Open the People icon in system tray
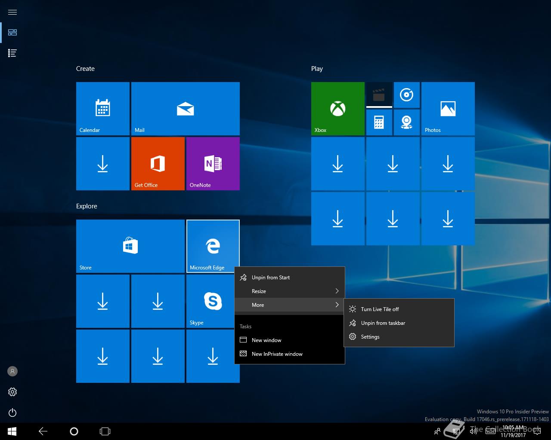The width and height of the screenshot is (551, 440). coord(437,431)
